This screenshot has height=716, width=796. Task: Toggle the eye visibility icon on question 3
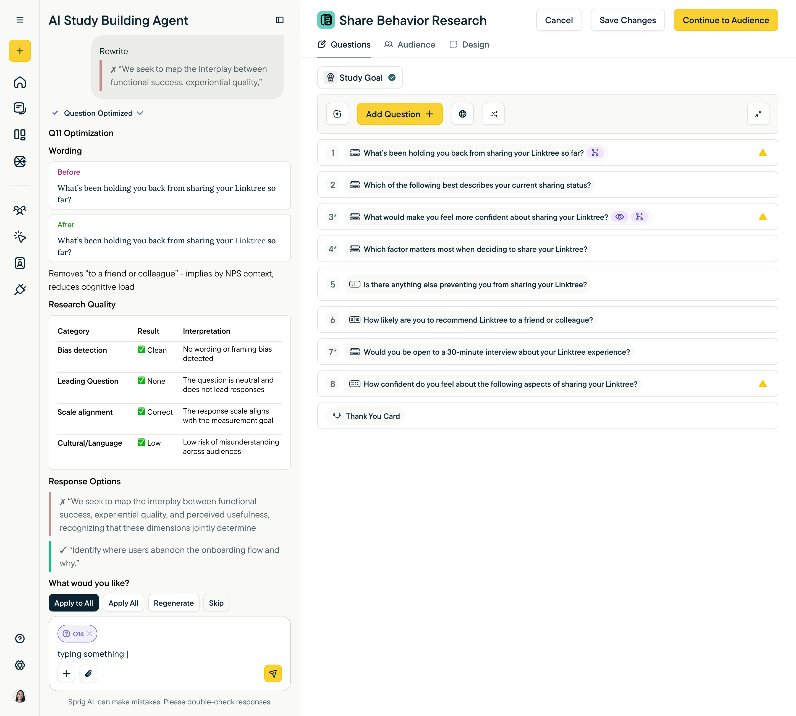(619, 217)
